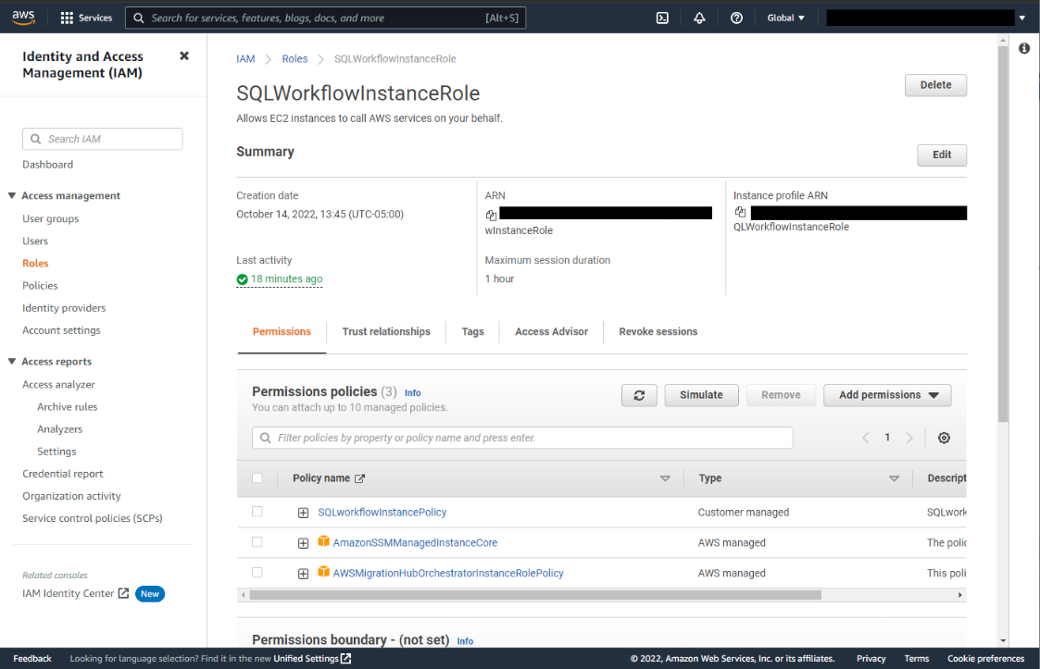The image size is (1040, 669).
Task: Switch to the Access Advisor tab
Action: (x=552, y=331)
